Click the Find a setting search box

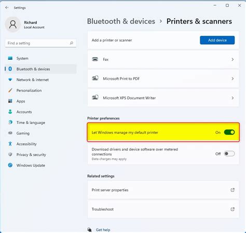[40, 43]
